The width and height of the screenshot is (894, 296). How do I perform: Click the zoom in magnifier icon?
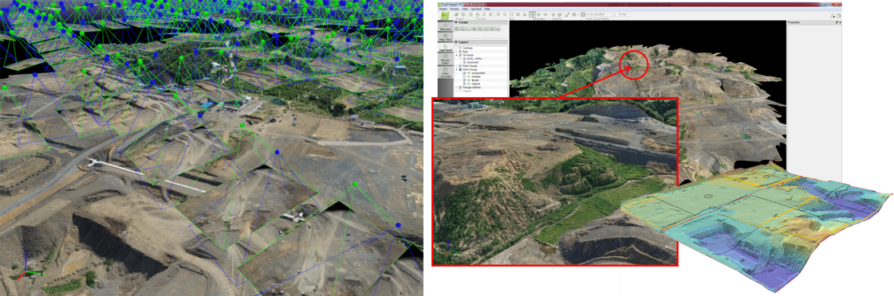[498, 14]
